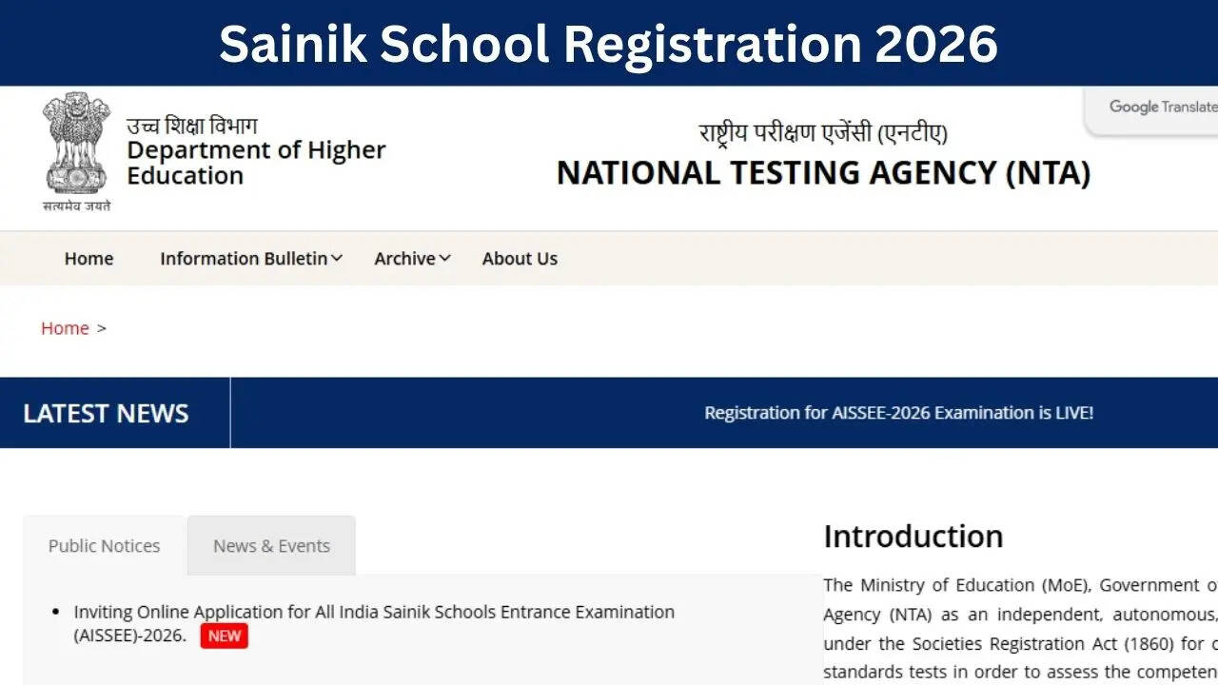1218x685 pixels.
Task: Go to Home in navigation bar
Action: pyautogui.click(x=88, y=259)
